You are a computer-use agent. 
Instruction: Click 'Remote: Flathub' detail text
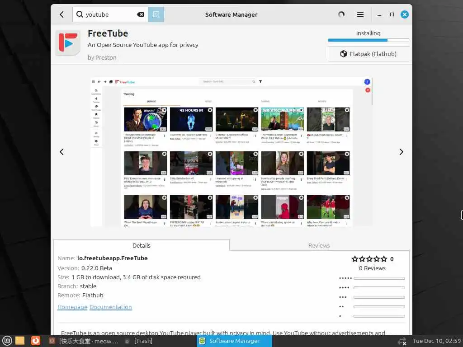[80, 295]
